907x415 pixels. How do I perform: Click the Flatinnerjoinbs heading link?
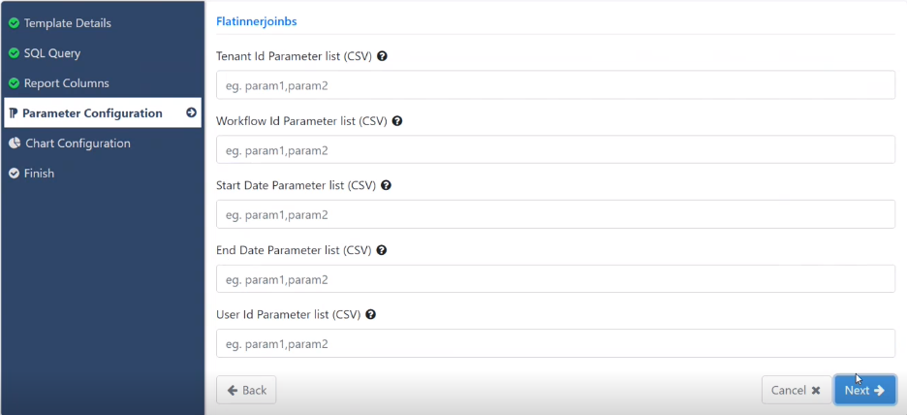click(x=256, y=22)
